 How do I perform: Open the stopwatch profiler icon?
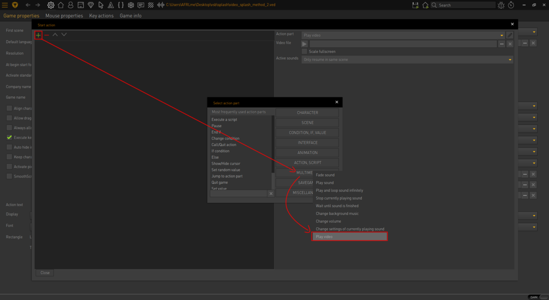(x=511, y=5)
